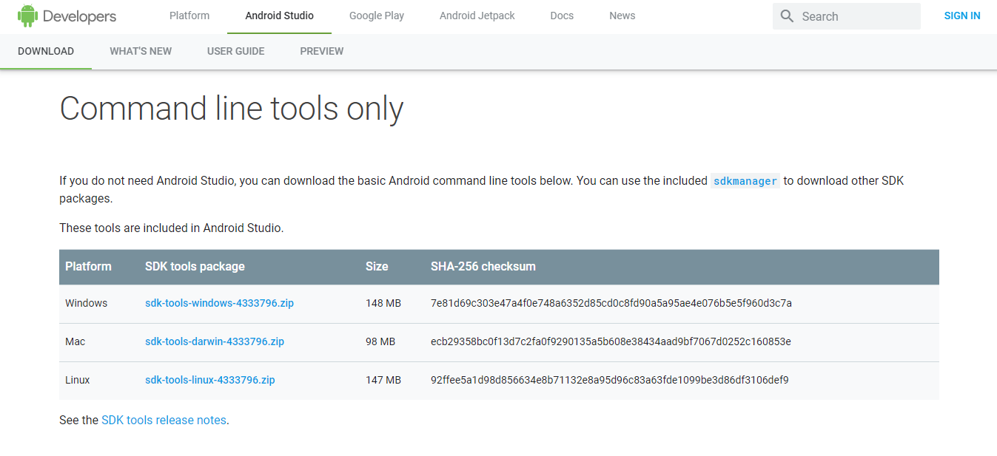Download sdk-tools-windows-4333796.zip
The width and height of the screenshot is (997, 456).
[x=219, y=303]
